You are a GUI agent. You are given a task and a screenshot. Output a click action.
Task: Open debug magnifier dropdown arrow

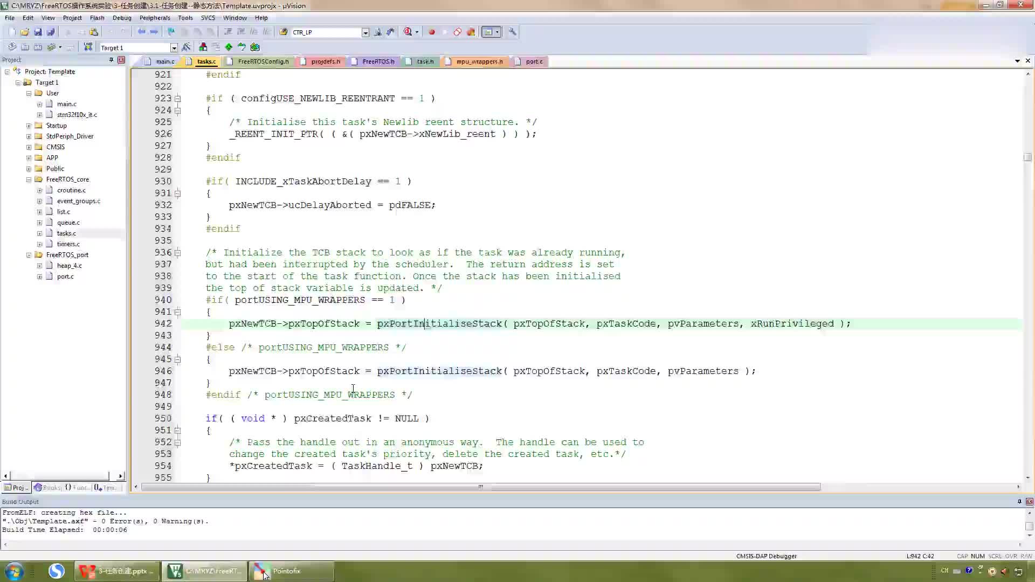417,32
